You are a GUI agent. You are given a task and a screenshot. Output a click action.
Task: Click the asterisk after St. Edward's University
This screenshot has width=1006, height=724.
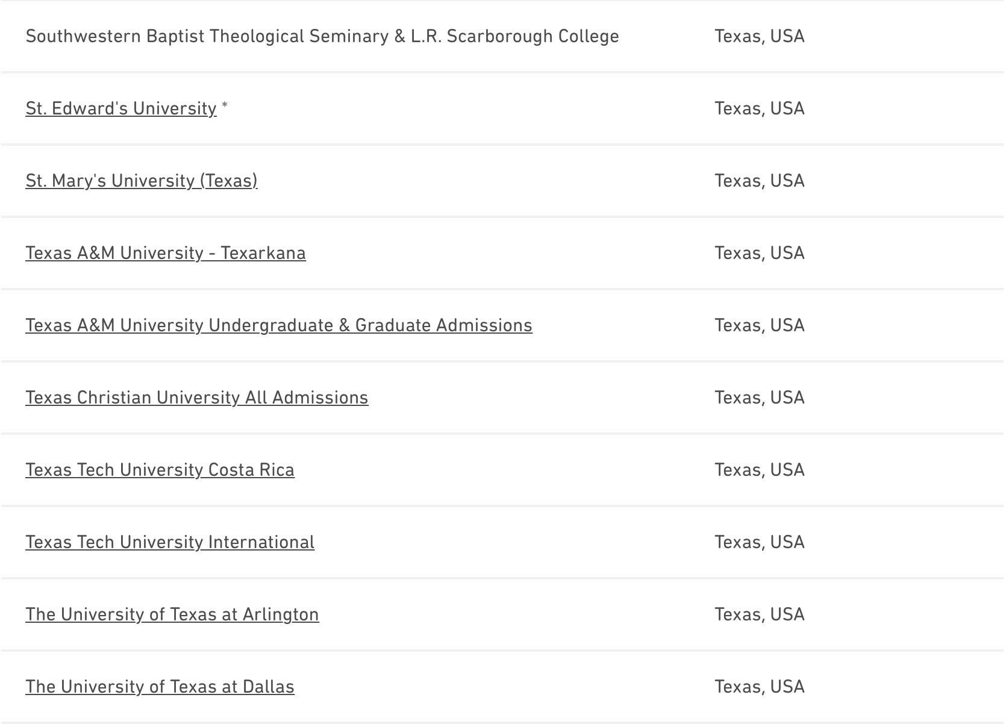click(x=225, y=107)
